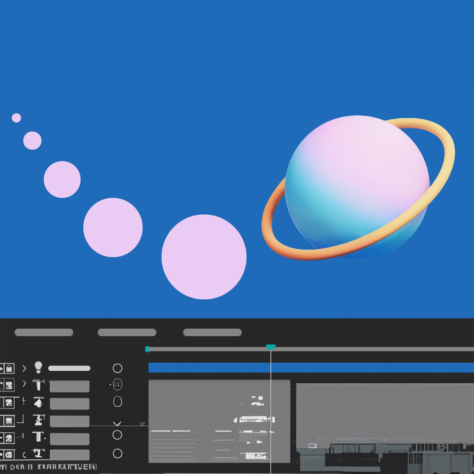Select the blue layer bar in the timeline
The height and width of the screenshot is (474, 474).
[311, 368]
